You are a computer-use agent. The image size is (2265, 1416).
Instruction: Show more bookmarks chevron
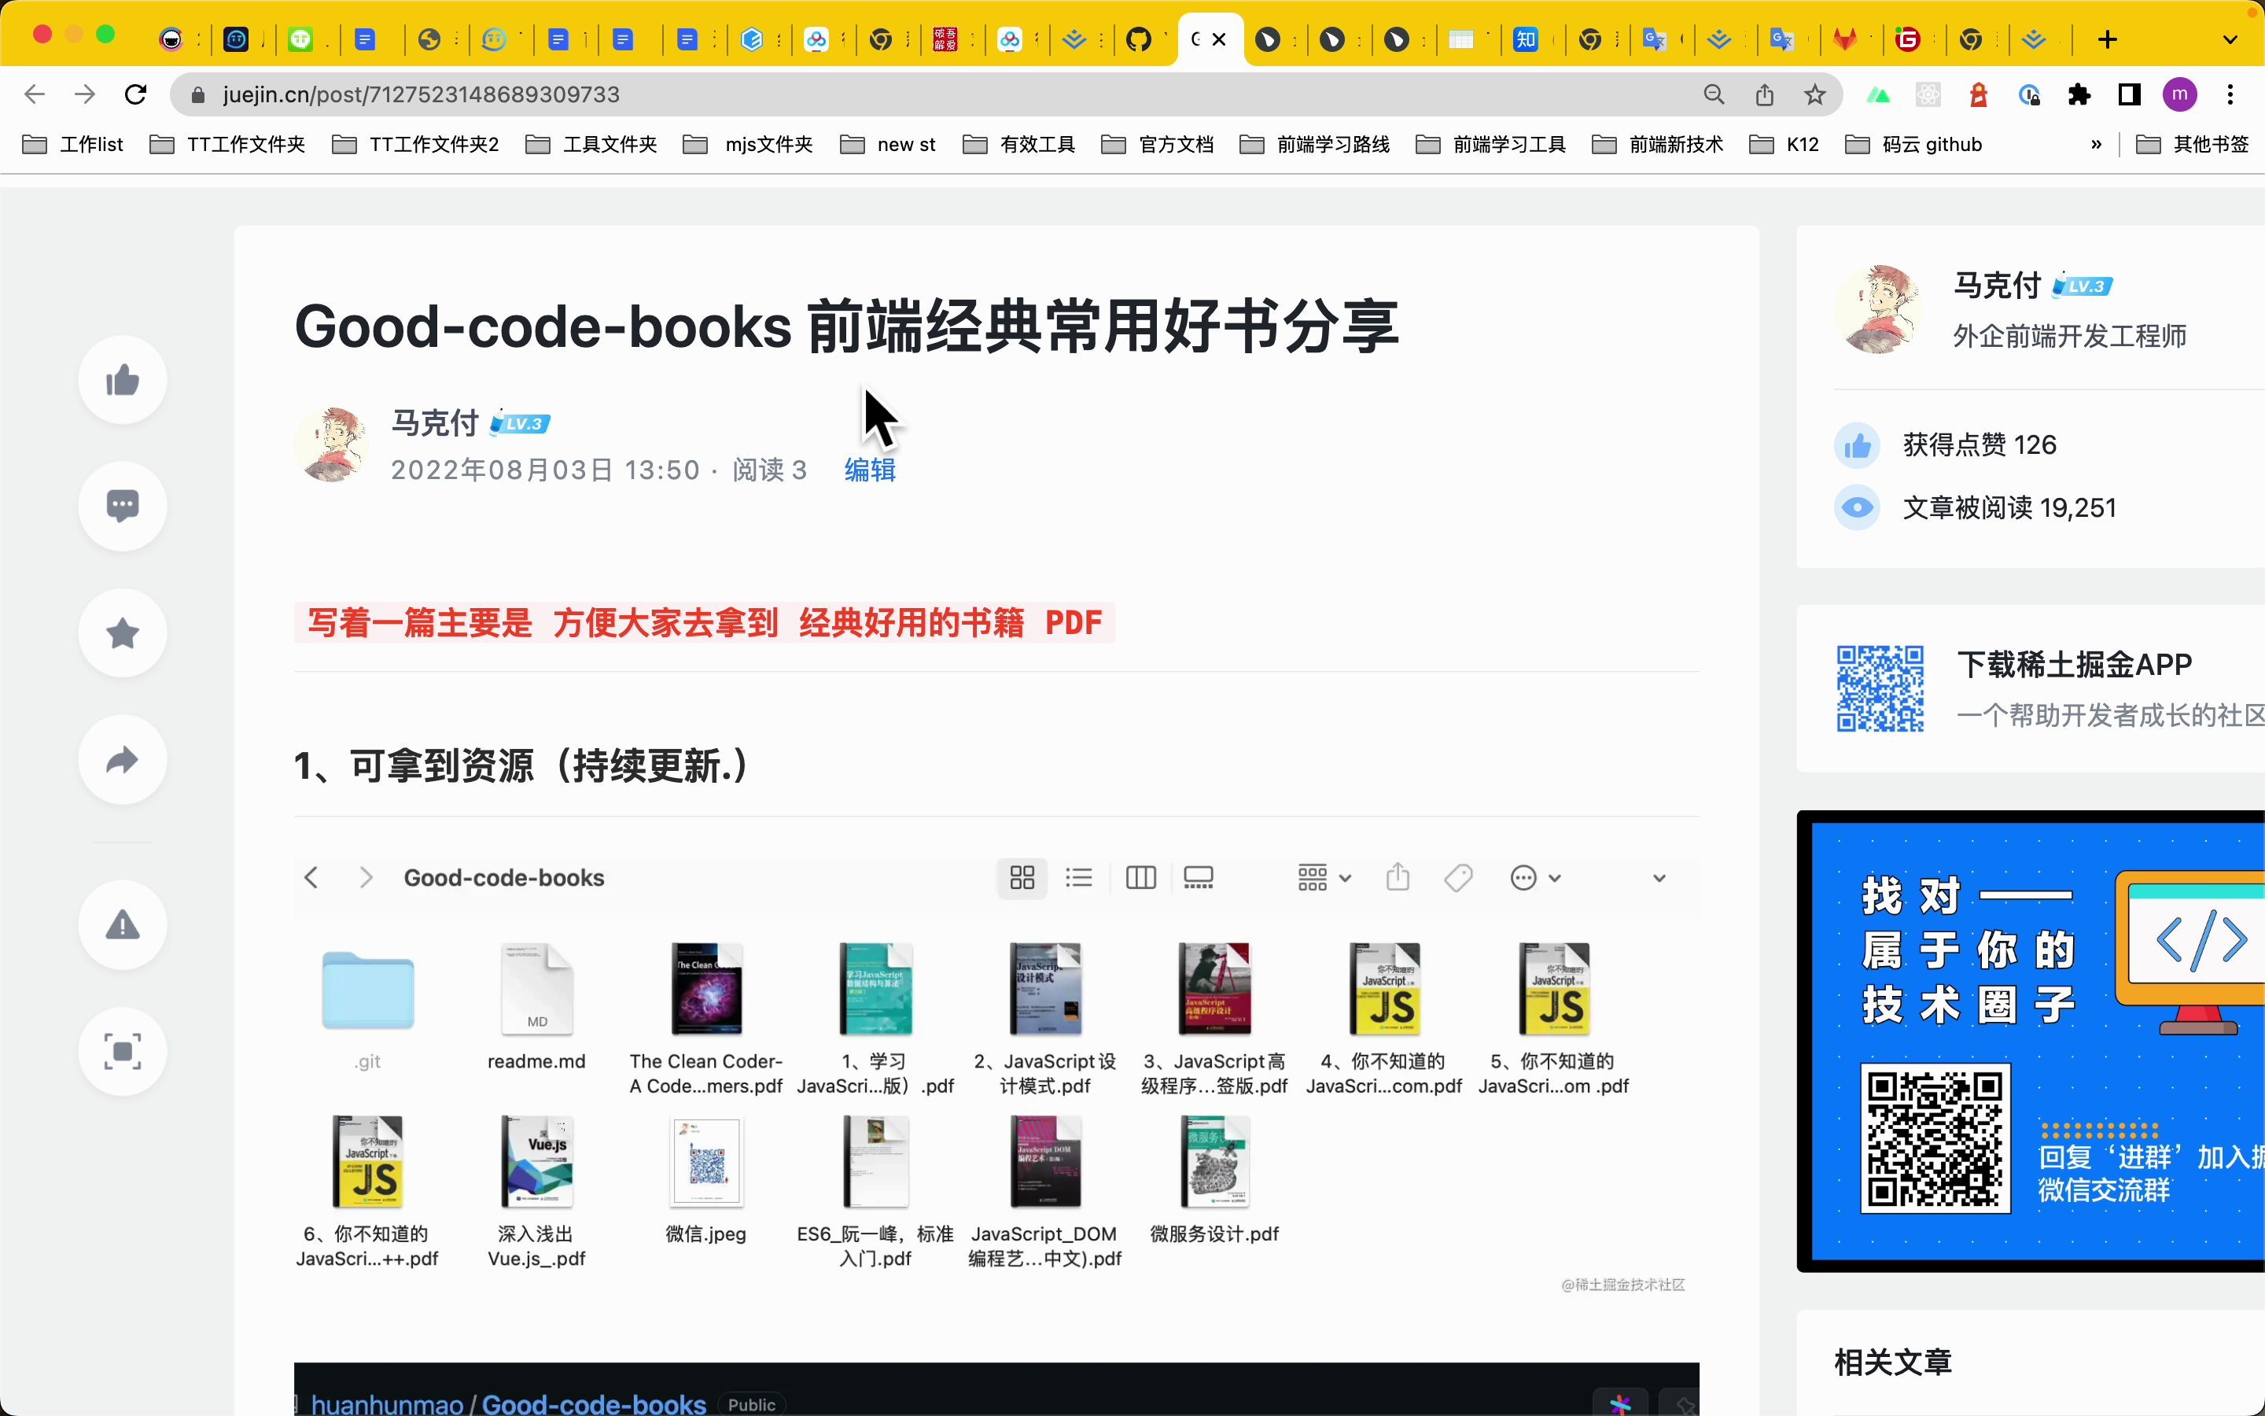(x=2097, y=144)
